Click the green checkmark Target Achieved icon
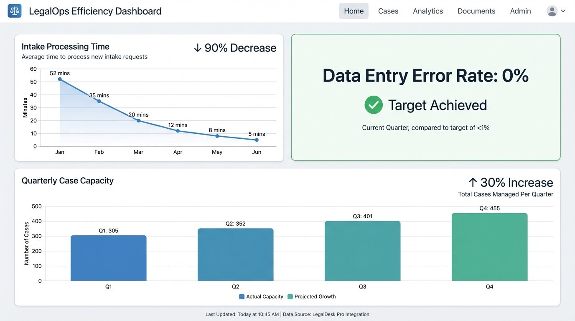Viewport: 575px width, 321px height. point(373,105)
